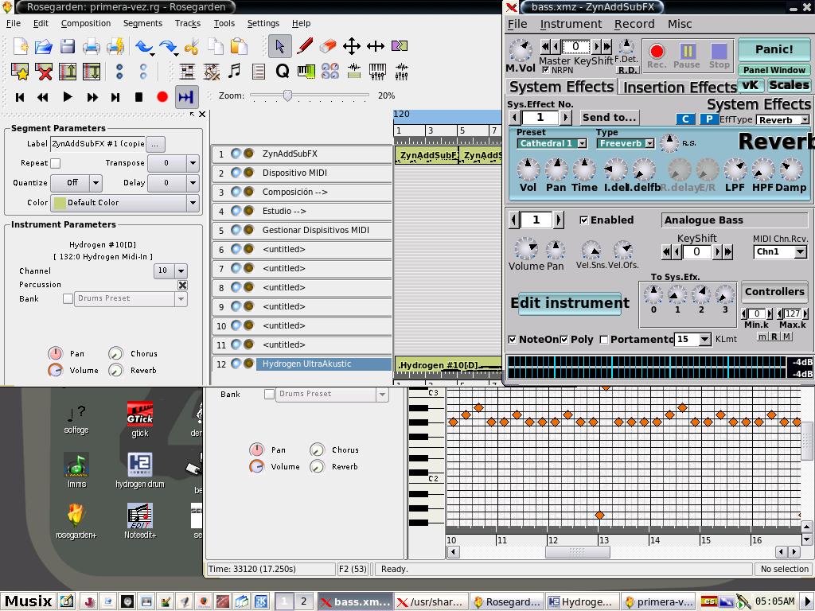Toggle the Repeat checkbox in Segment Parameters

[55, 163]
